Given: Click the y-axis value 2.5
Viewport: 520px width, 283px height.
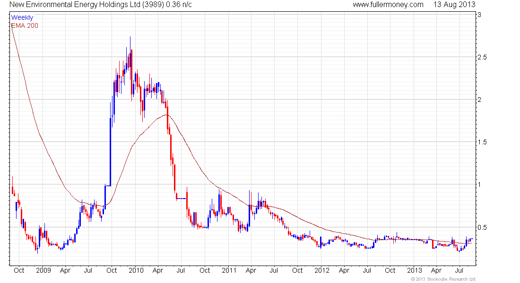Looking at the screenshot, I should pyautogui.click(x=482, y=57).
